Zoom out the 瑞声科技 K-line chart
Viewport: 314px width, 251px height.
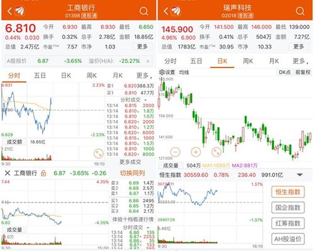point(175,152)
